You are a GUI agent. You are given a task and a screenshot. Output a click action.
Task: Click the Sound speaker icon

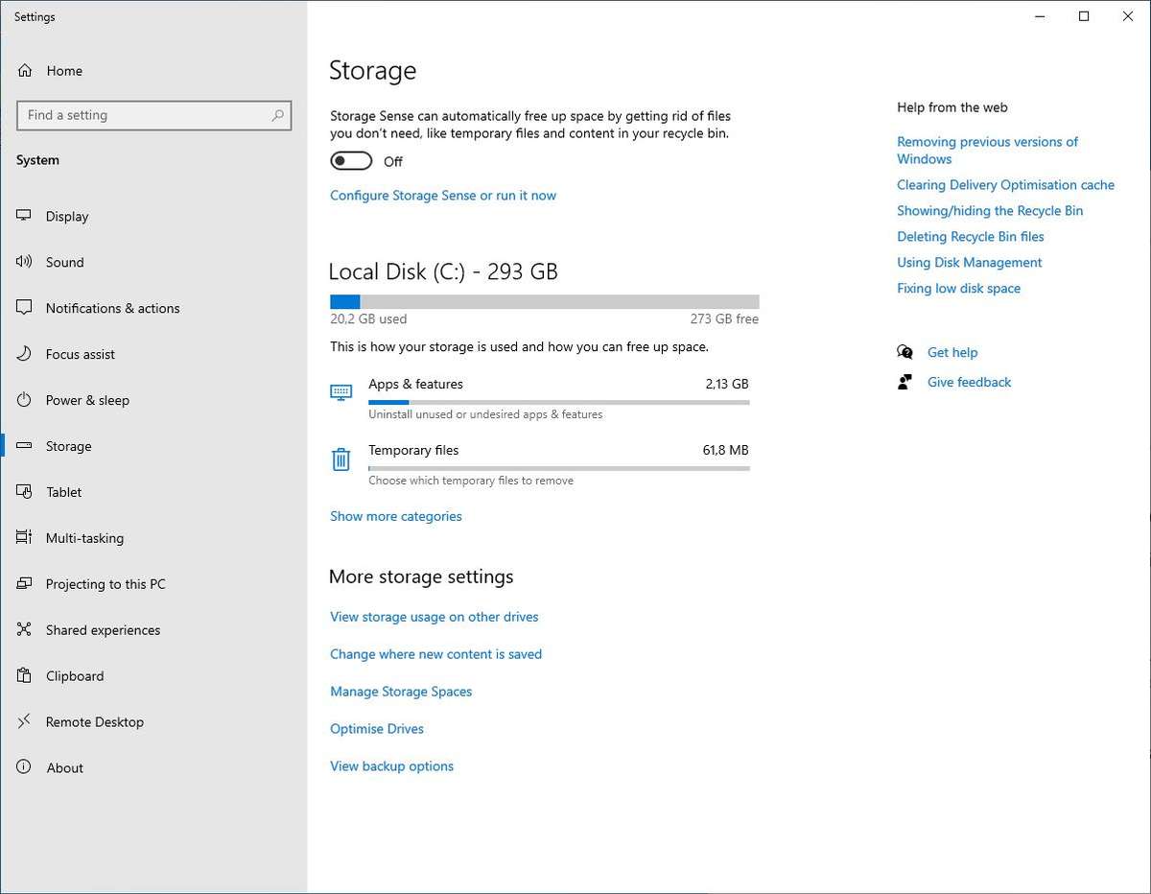click(x=25, y=262)
